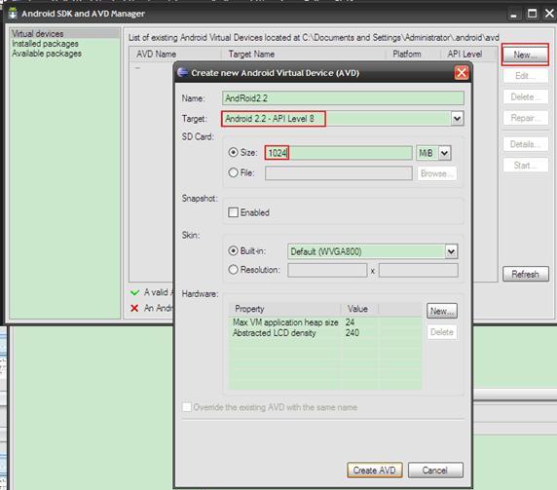Image resolution: width=557 pixels, height=490 pixels.
Task: Click the SD card Size input field
Action: (339, 153)
